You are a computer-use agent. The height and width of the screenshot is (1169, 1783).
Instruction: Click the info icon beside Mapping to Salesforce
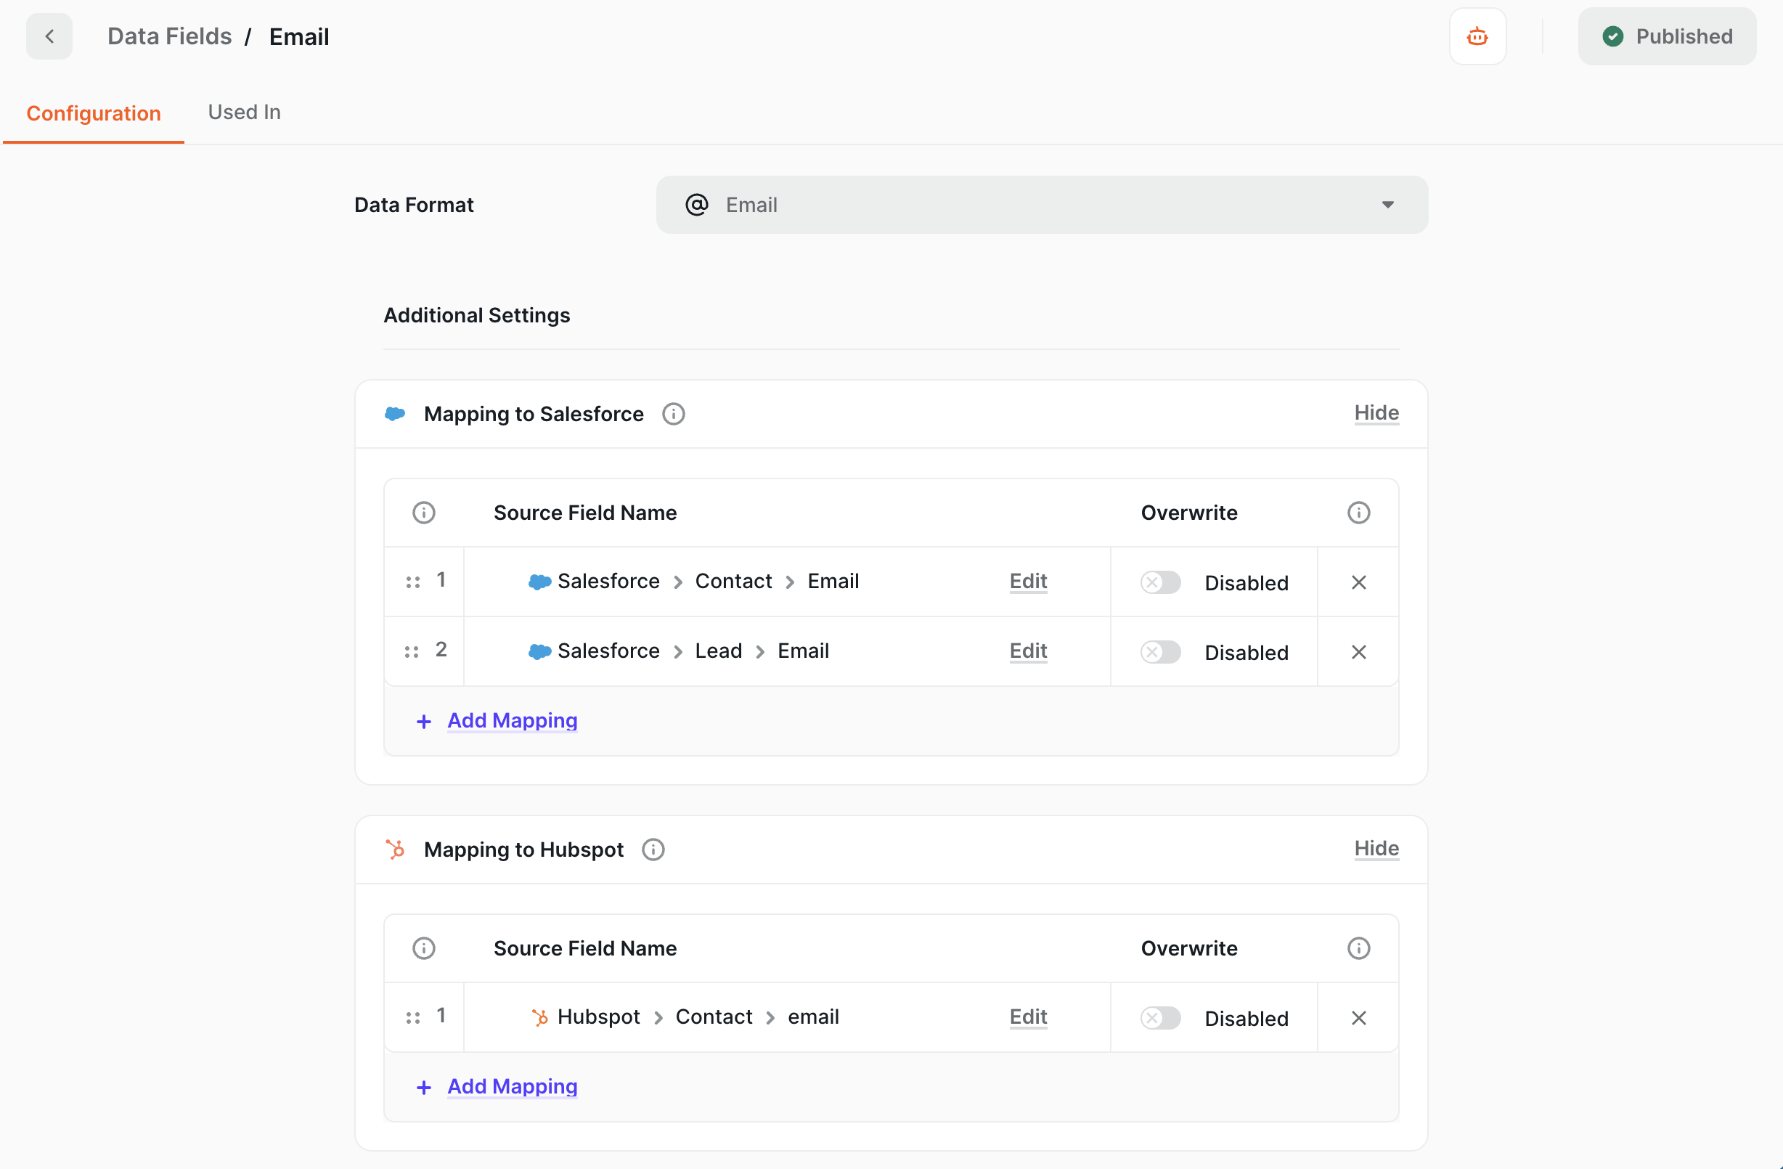(x=674, y=414)
